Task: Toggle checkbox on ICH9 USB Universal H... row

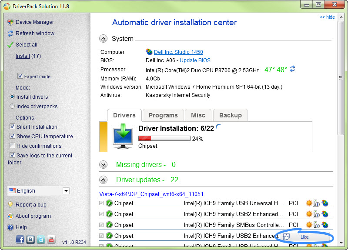Action: click(x=101, y=203)
